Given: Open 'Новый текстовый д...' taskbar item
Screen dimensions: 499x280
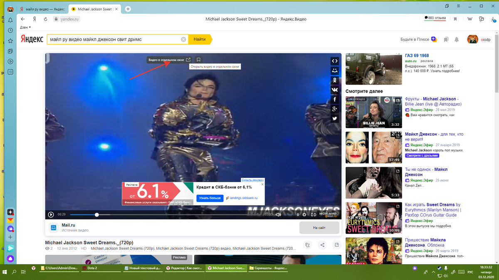Looking at the screenshot, I should point(143,268).
